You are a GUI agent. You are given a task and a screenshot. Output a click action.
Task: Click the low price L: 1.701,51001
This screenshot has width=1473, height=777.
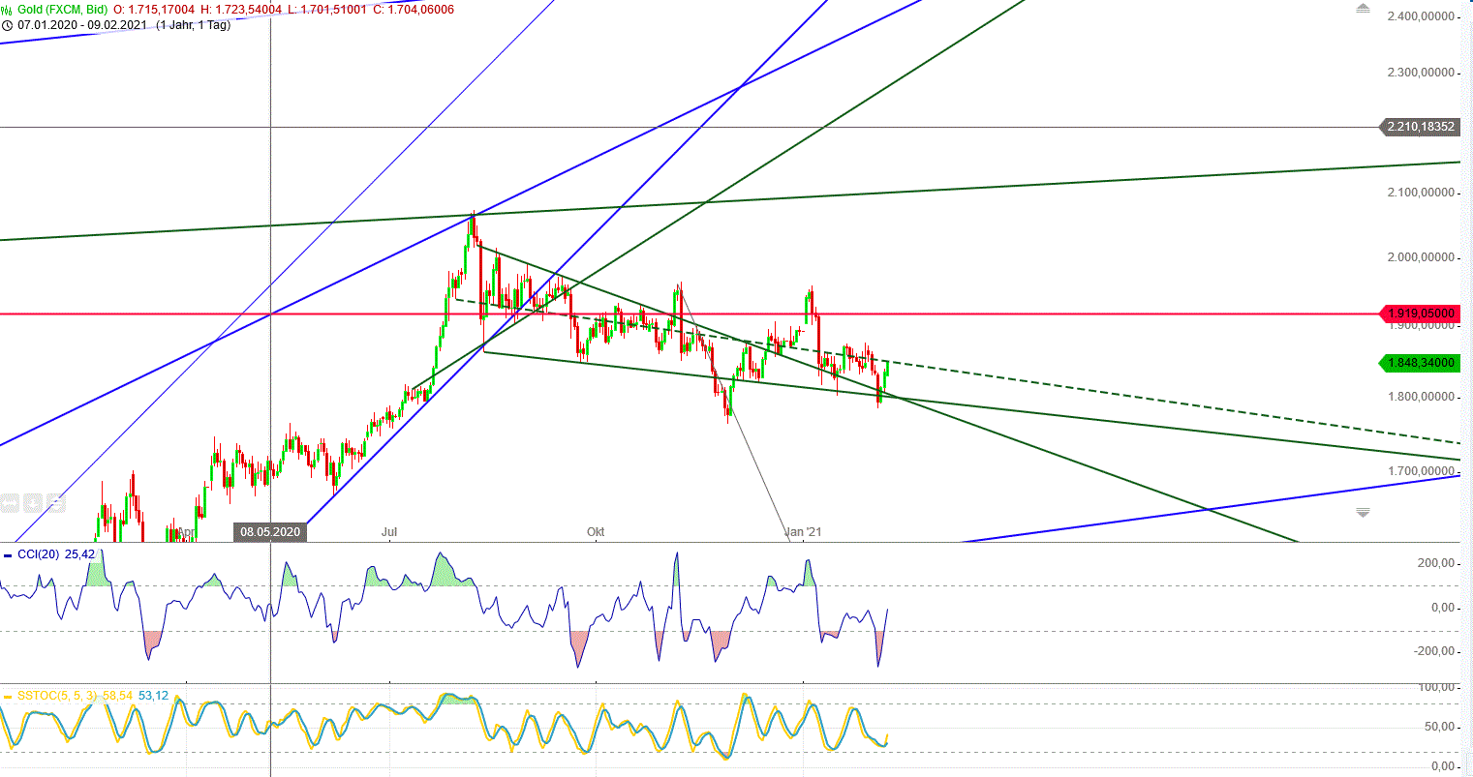click(327, 10)
